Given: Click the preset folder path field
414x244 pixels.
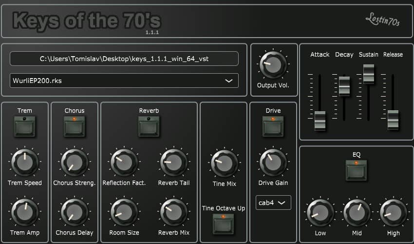Looking at the screenshot, I should [x=124, y=59].
